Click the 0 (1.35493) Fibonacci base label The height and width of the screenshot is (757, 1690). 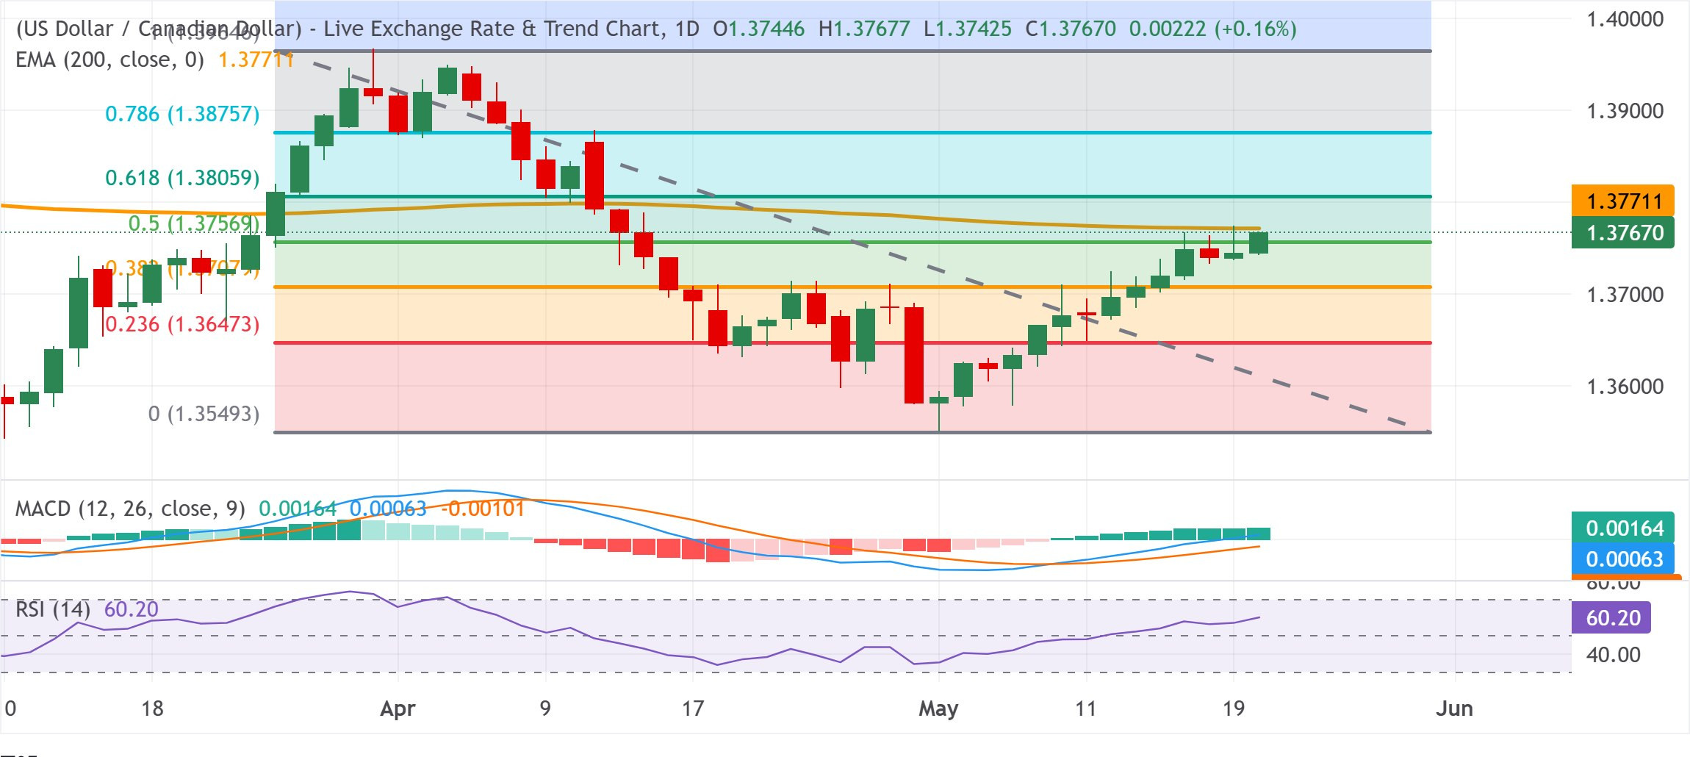[204, 414]
